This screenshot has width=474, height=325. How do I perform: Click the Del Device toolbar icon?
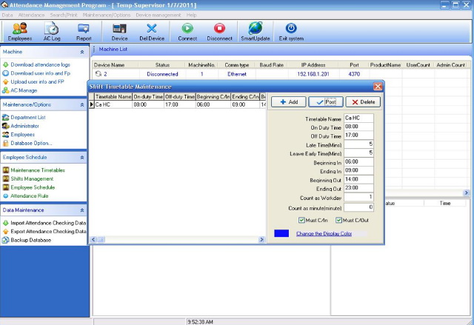(x=152, y=28)
